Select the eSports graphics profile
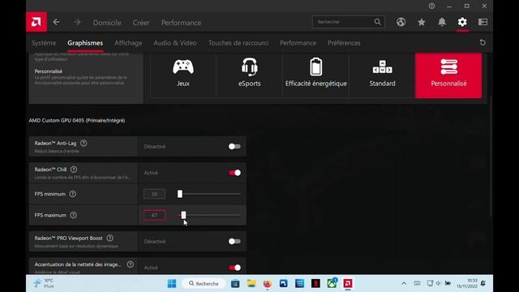This screenshot has height=292, width=519. coord(250,75)
